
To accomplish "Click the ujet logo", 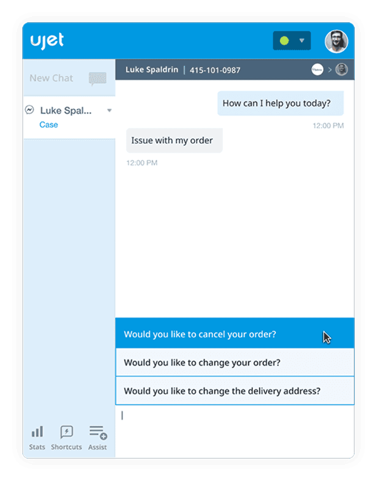I will (x=47, y=41).
